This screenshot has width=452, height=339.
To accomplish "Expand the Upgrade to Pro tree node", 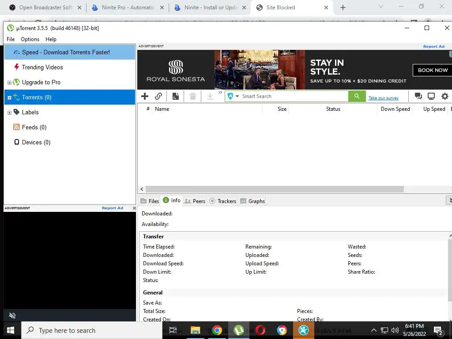I will (9, 83).
